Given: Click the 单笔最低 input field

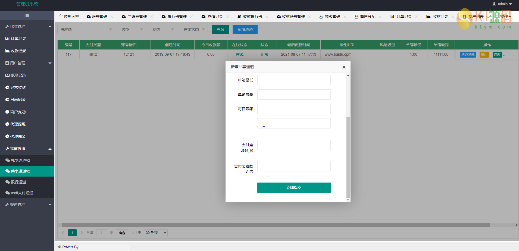Looking at the screenshot, I should pos(294,80).
